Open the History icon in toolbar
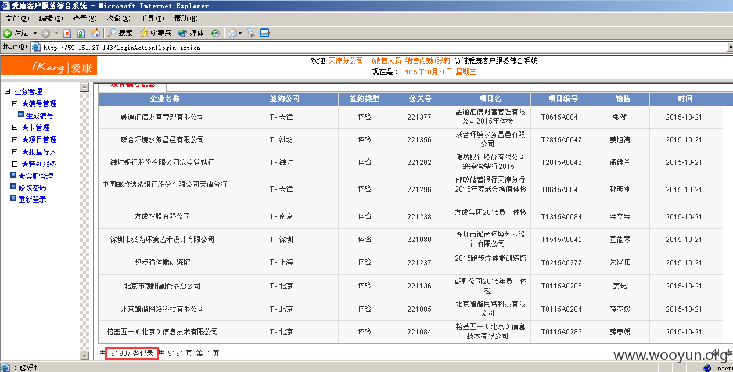 (x=215, y=33)
